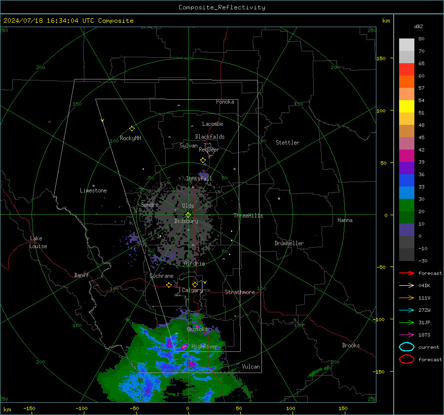The width and height of the screenshot is (444, 415).
Task: Click the Banff map label
Action: [x=81, y=275]
